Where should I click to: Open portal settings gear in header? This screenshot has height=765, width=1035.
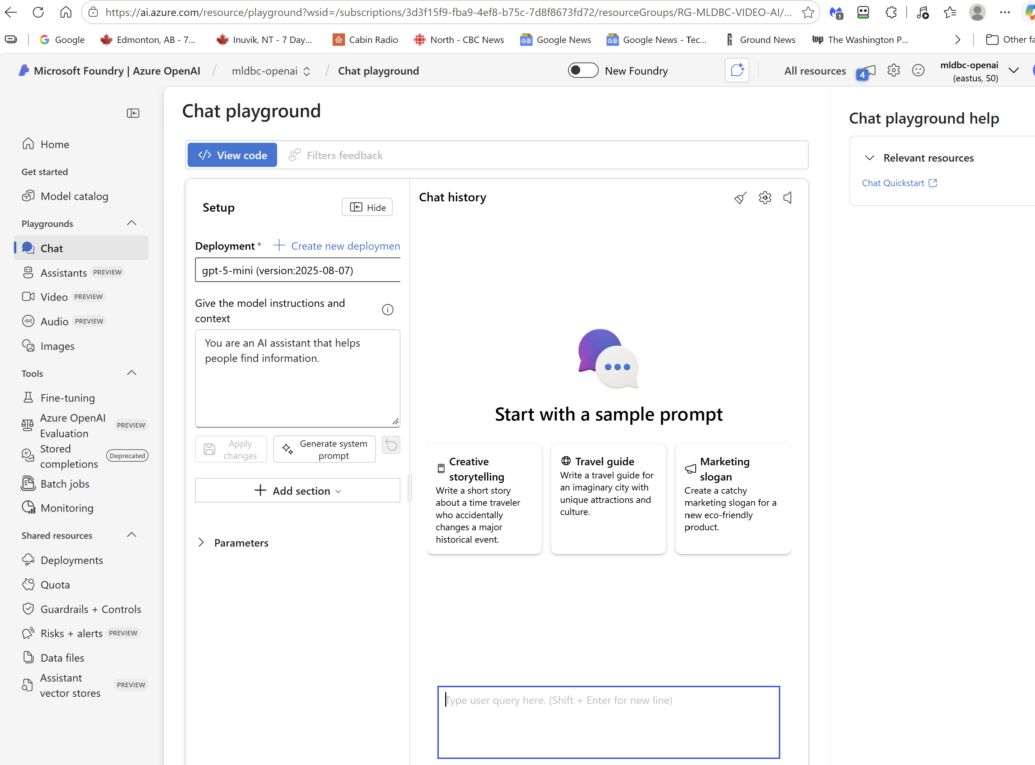pos(894,70)
